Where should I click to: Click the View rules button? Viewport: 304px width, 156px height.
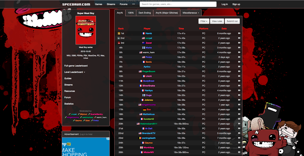coord(217,21)
